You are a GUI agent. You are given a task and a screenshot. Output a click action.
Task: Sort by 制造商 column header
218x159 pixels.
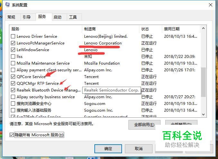point(111,29)
